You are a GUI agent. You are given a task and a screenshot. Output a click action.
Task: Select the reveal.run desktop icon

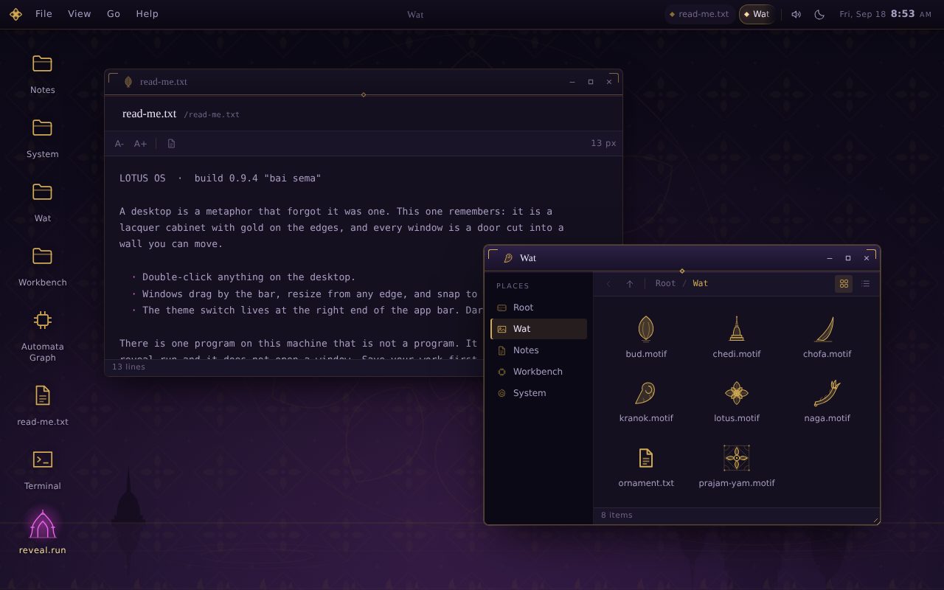point(42,532)
